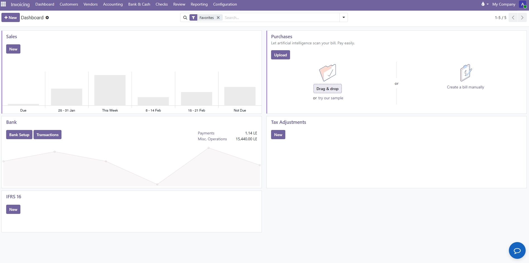Click the Transactions button in Bank panel
Viewport: 529px width, 263px height.
(x=47, y=134)
